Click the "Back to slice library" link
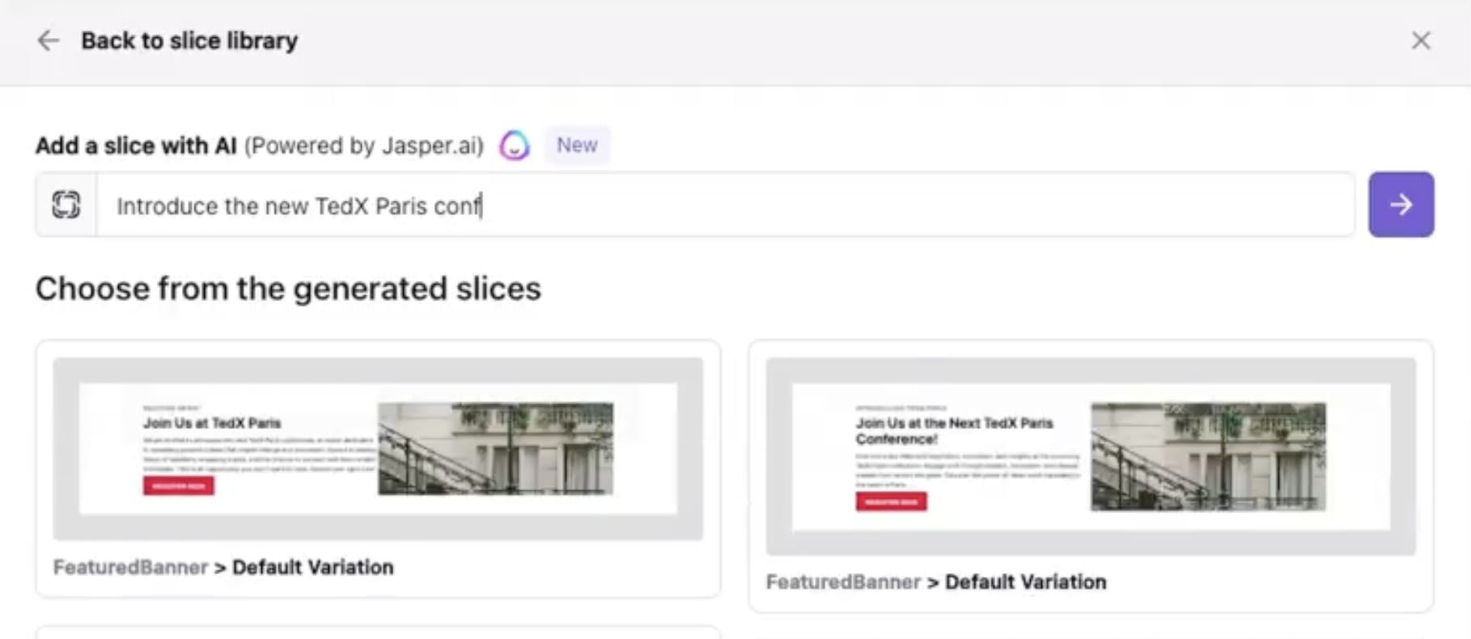This screenshot has height=639, width=1471. point(189,40)
